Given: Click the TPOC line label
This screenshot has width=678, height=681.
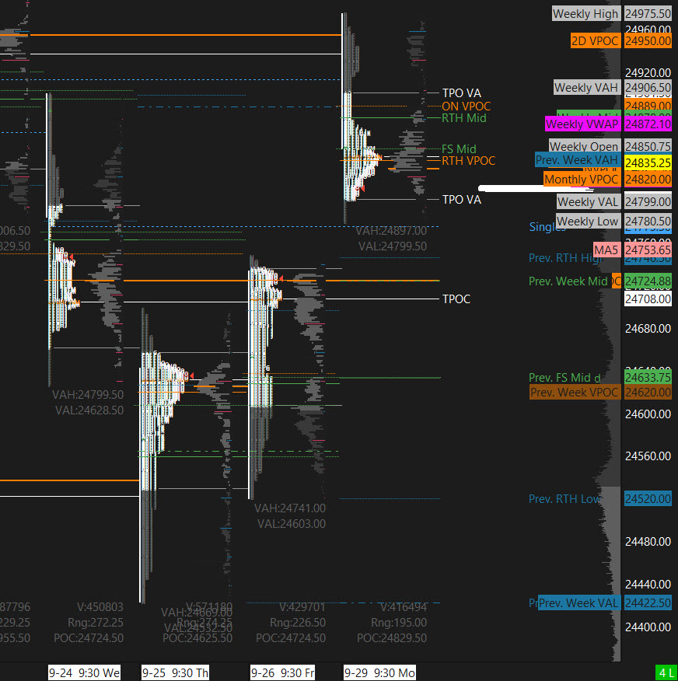Looking at the screenshot, I should [x=456, y=299].
